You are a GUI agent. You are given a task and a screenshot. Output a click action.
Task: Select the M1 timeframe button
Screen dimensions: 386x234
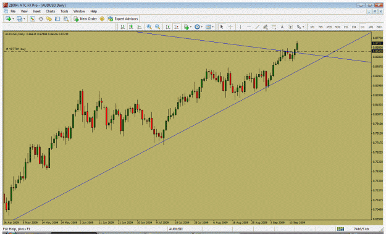pyautogui.click(x=312, y=27)
